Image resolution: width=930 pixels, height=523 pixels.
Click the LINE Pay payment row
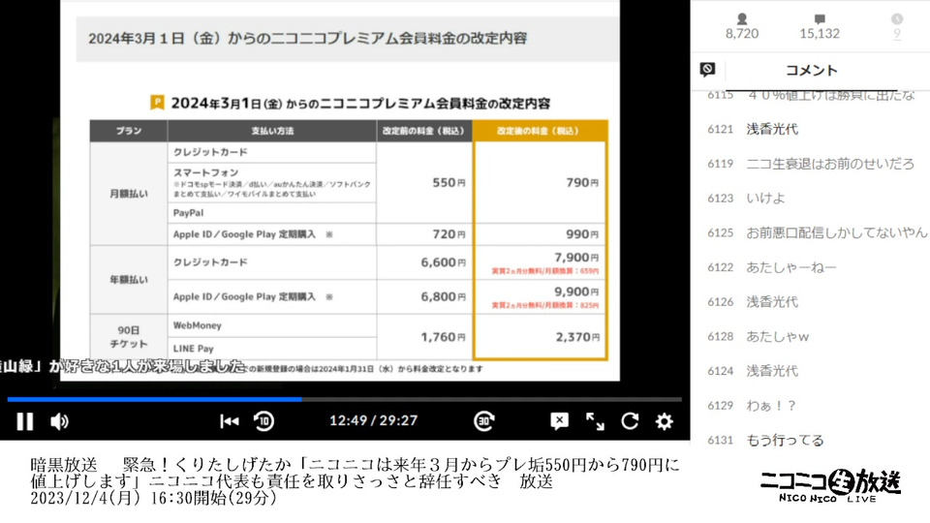(x=272, y=349)
